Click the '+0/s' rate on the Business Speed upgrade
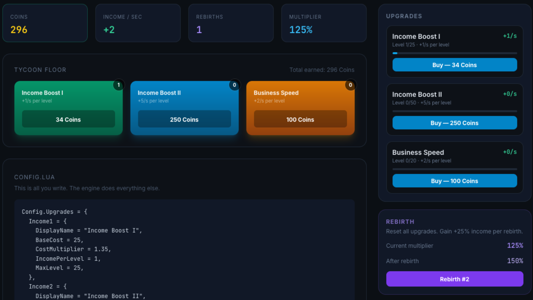 [510, 152]
